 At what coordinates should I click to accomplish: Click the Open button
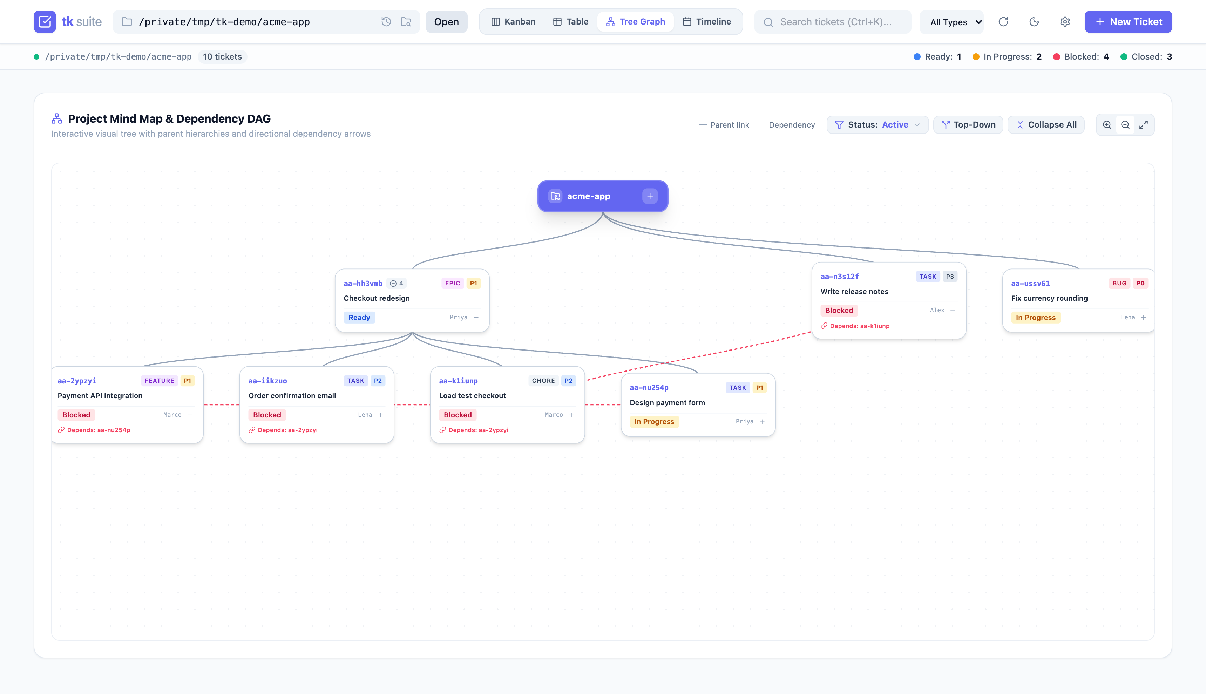[446, 22]
